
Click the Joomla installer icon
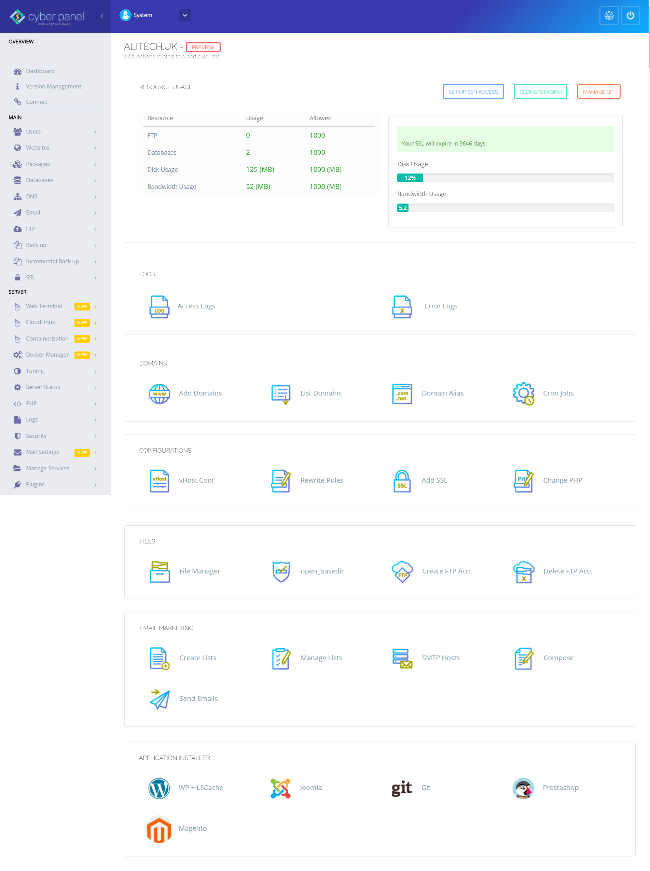[x=280, y=788]
